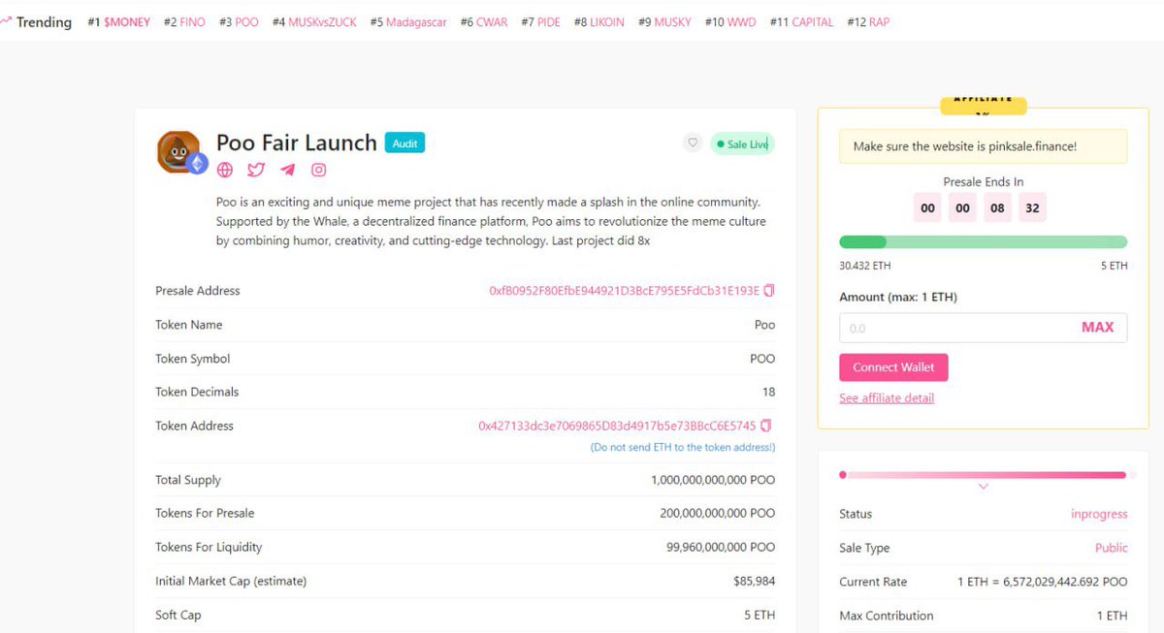This screenshot has width=1164, height=633.
Task: Click the Tokens For Presale value
Action: pos(719,513)
